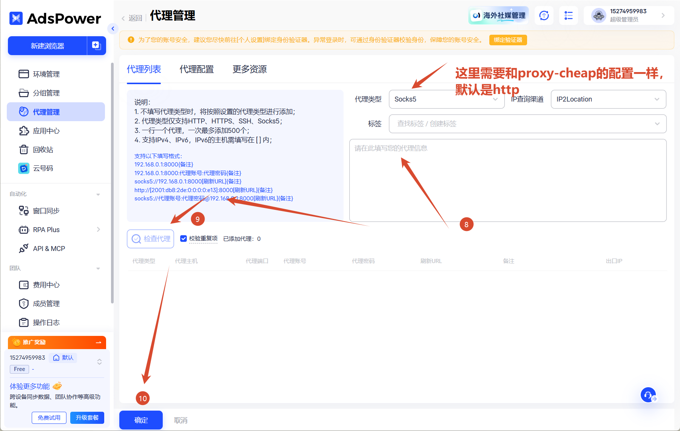Expand the account switcher arrows near 默认
This screenshot has height=431, width=680.
click(x=99, y=362)
